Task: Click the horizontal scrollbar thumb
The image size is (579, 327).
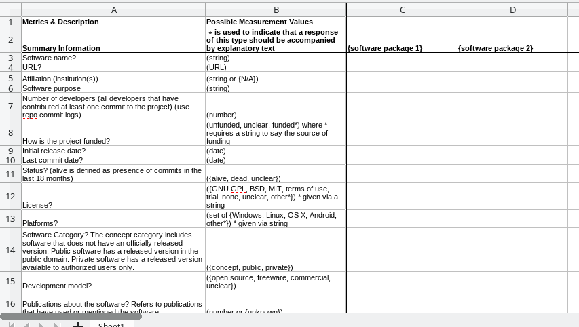Action: (x=71, y=316)
